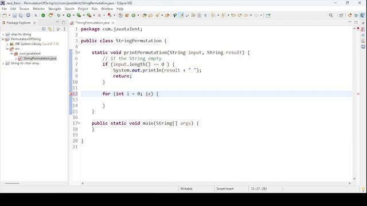Click the Previous Annotation icon
Image resolution: width=367 pixels, height=206 pixels.
pyautogui.click(x=223, y=15)
